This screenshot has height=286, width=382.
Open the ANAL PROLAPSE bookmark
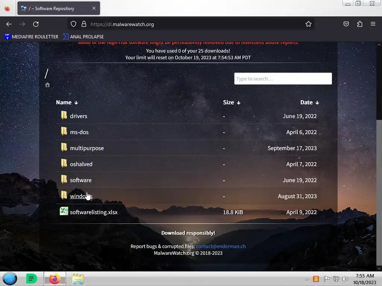point(83,37)
